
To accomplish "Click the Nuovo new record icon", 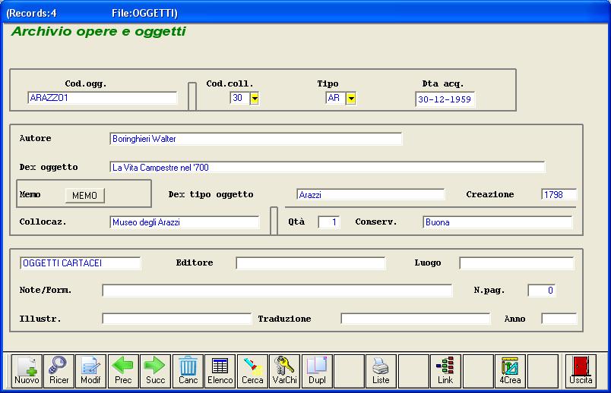I will click(27, 371).
